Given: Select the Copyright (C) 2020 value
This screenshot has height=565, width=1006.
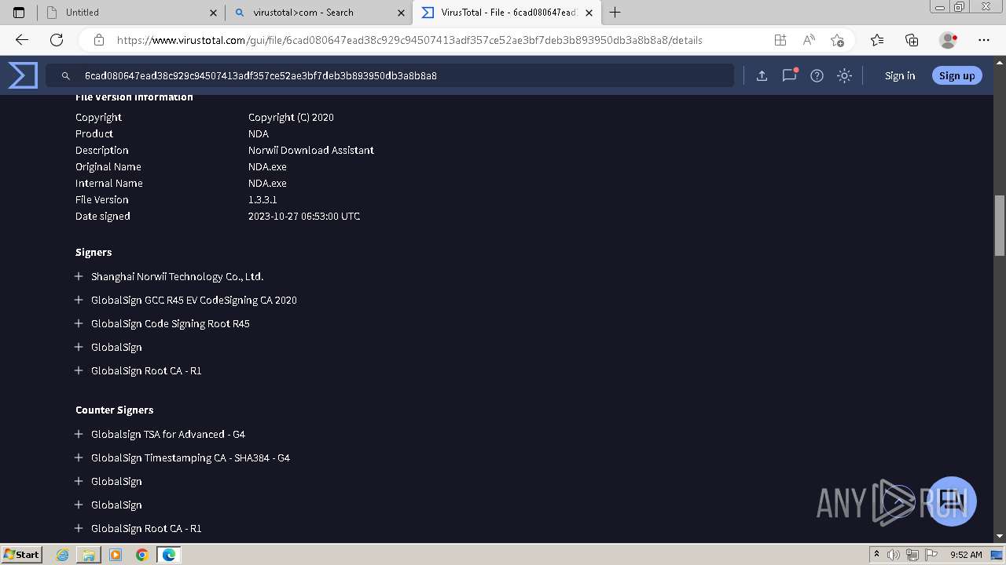Looking at the screenshot, I should coord(291,117).
